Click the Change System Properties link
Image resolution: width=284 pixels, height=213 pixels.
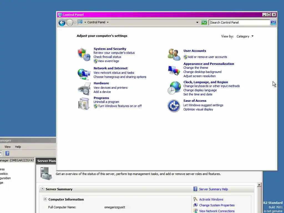tap(217, 205)
